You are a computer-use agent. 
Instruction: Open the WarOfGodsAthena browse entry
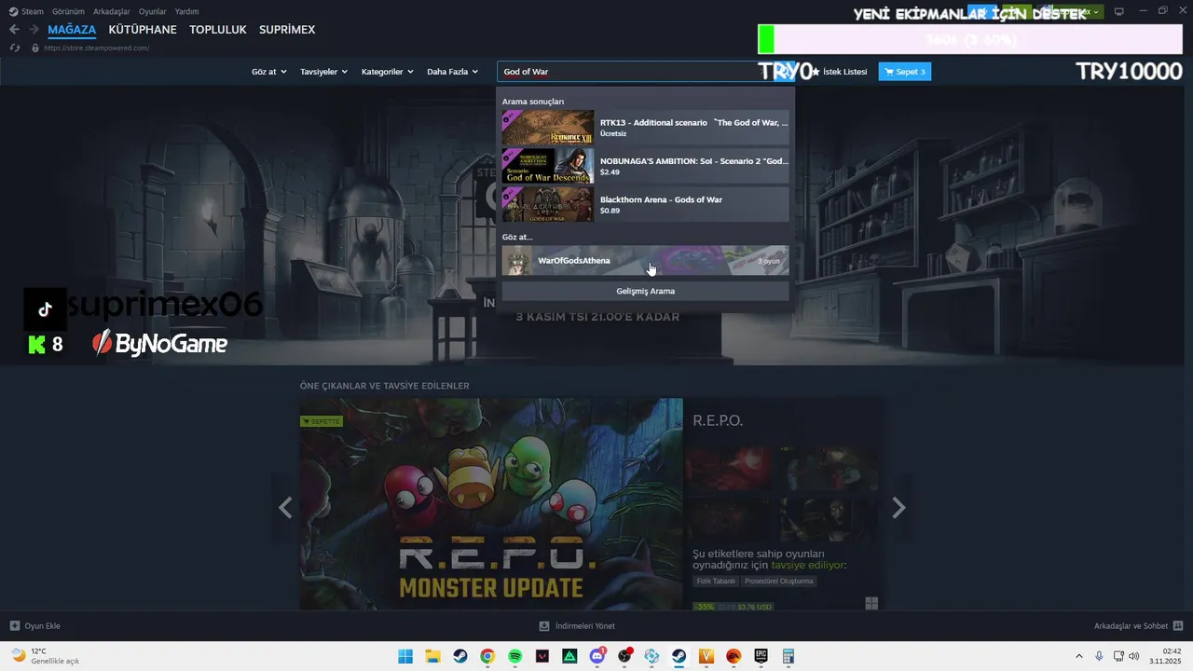[645, 260]
